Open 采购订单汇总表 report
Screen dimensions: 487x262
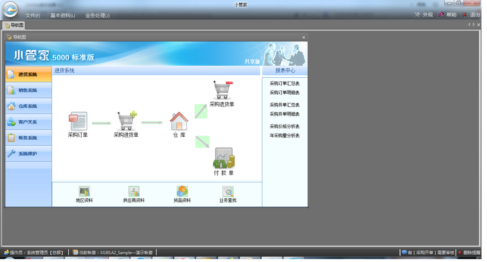pos(284,83)
